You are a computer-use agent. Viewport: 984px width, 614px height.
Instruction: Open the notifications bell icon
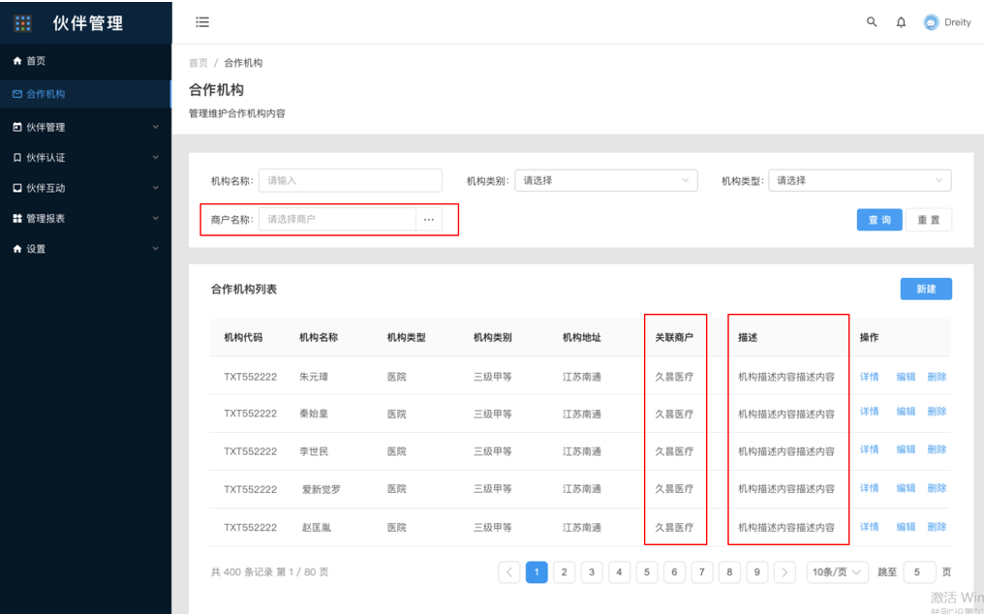tap(901, 22)
